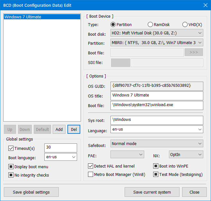Open the Boot disk dropdown

click(157, 33)
